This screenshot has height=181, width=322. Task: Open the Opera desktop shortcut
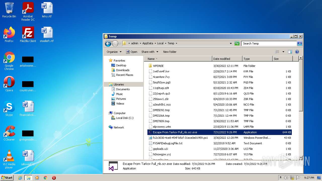point(9,84)
